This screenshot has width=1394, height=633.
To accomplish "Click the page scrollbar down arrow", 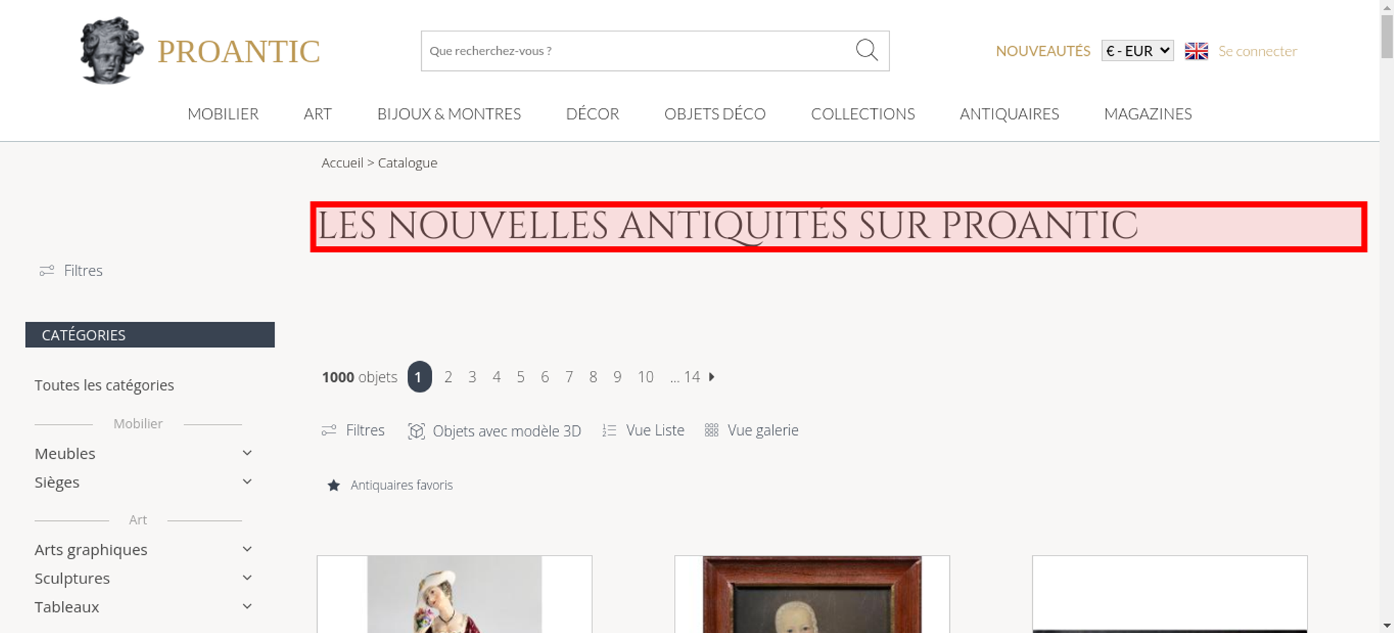I will pyautogui.click(x=1387, y=626).
